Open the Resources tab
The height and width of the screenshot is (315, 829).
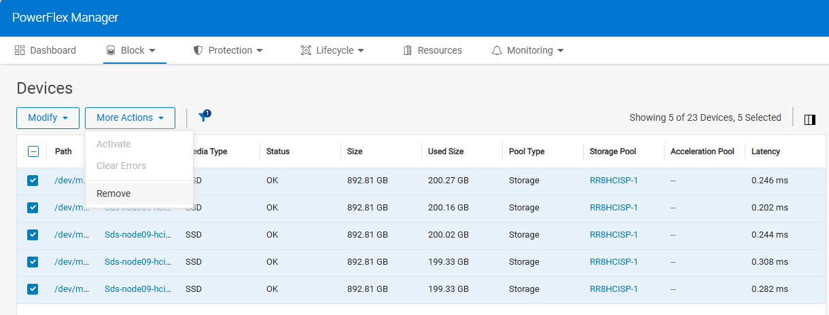click(432, 50)
